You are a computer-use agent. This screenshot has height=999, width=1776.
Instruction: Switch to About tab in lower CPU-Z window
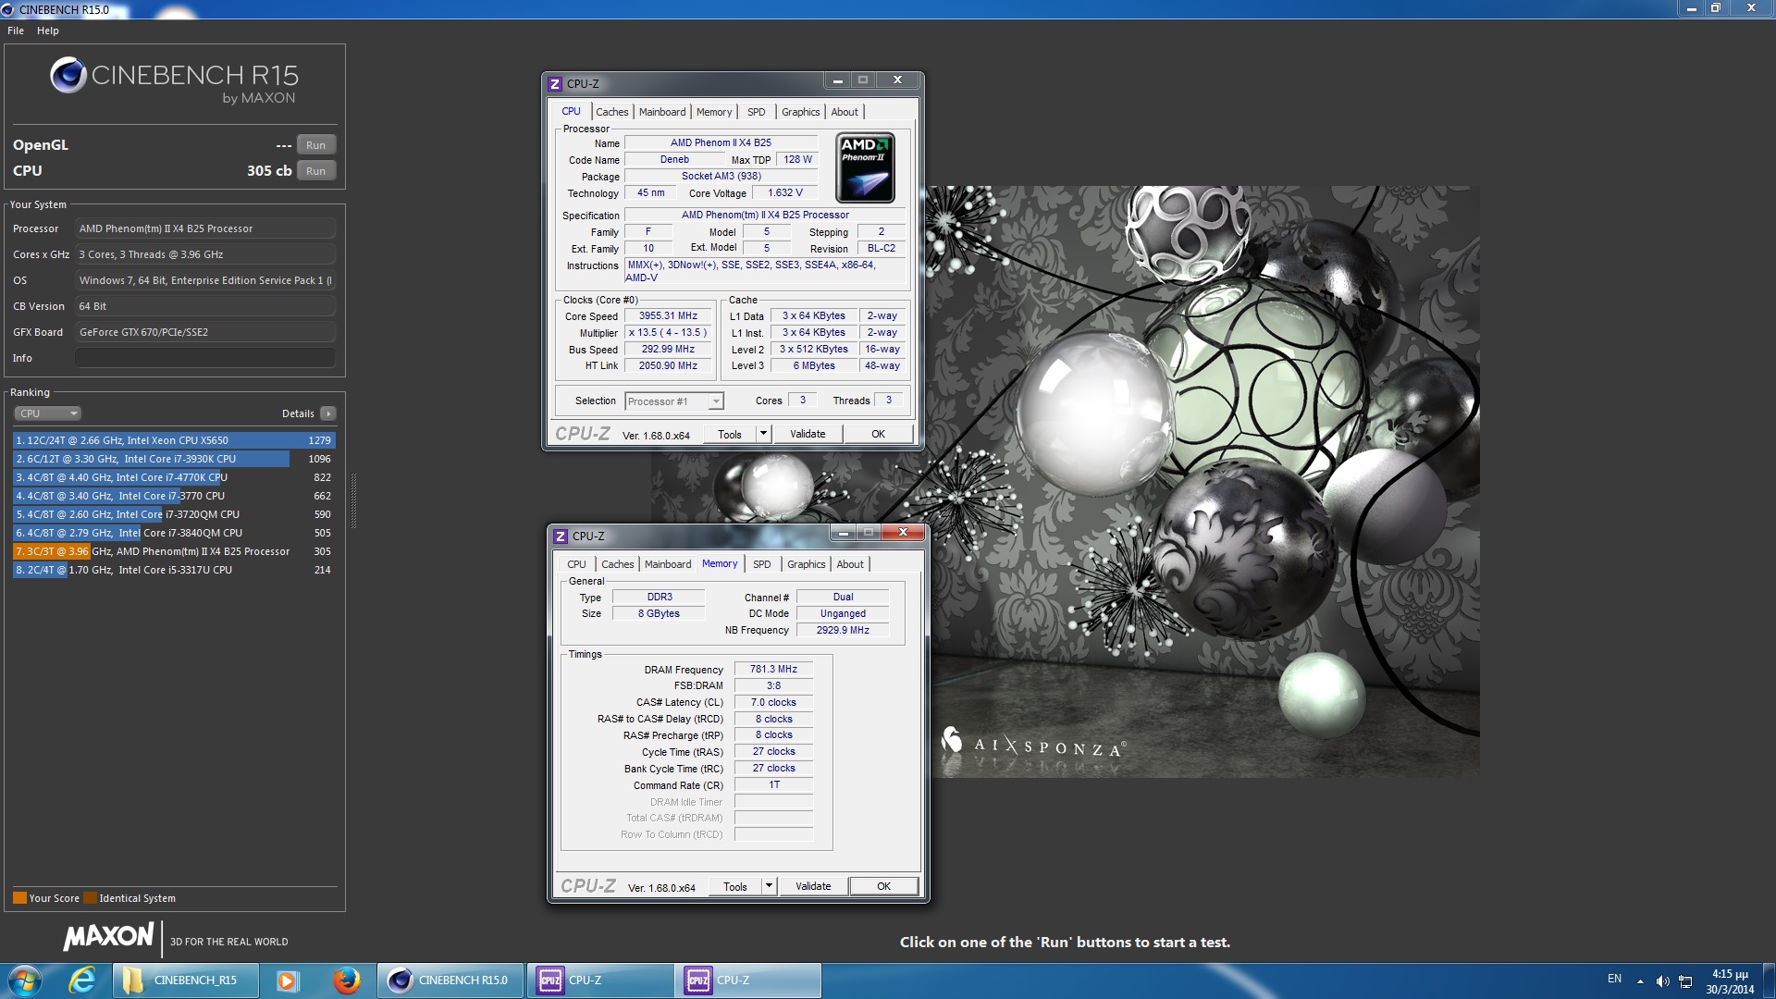[x=850, y=564]
